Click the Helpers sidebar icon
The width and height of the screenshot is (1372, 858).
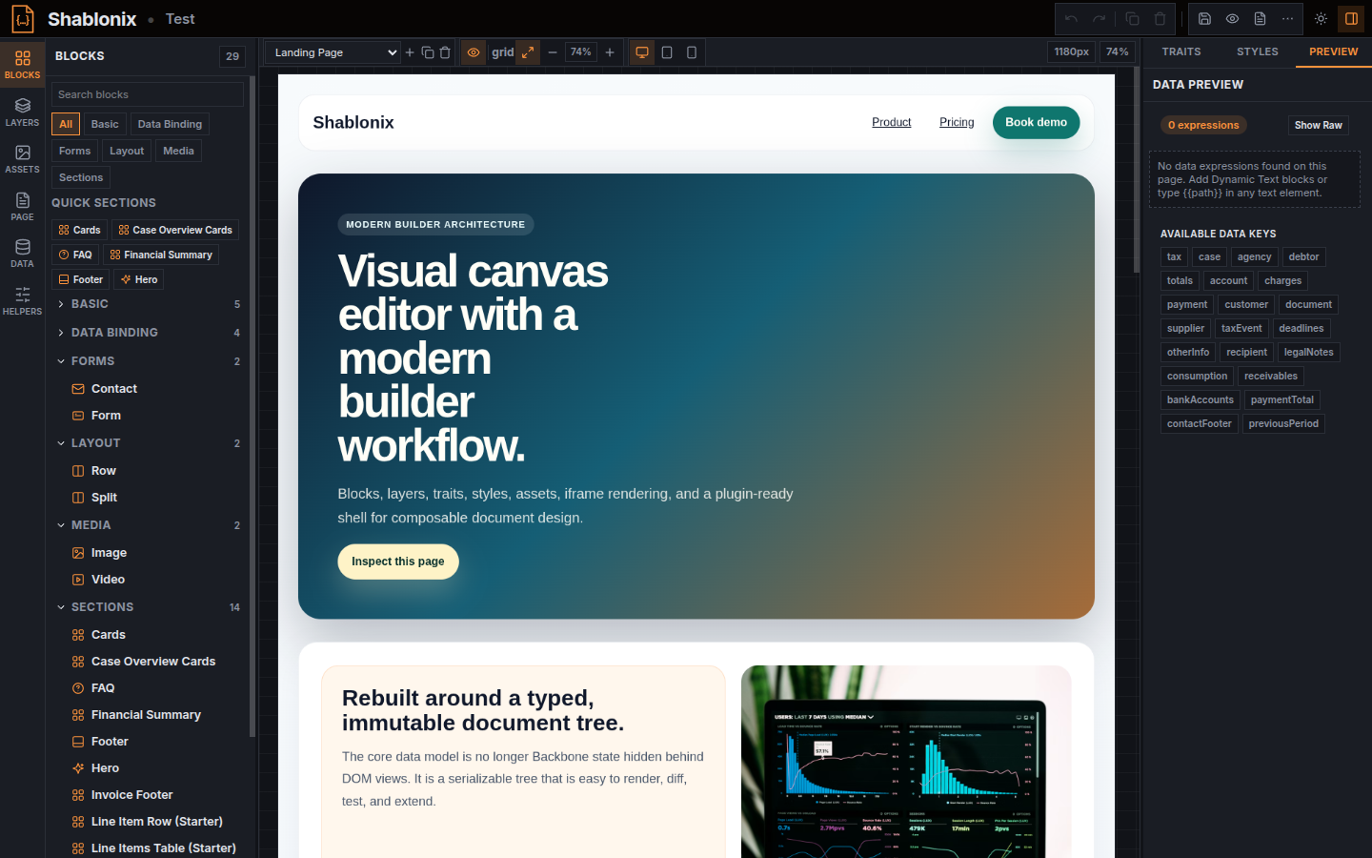[22, 300]
